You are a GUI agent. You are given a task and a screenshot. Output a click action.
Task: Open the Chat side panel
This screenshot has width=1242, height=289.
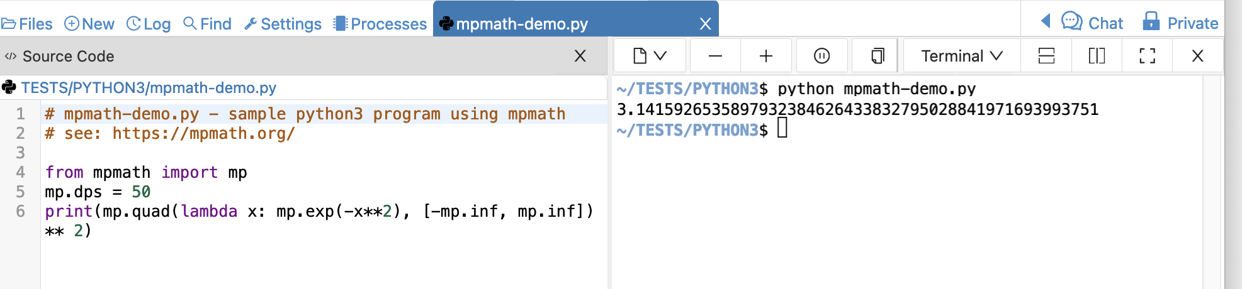click(x=1092, y=23)
